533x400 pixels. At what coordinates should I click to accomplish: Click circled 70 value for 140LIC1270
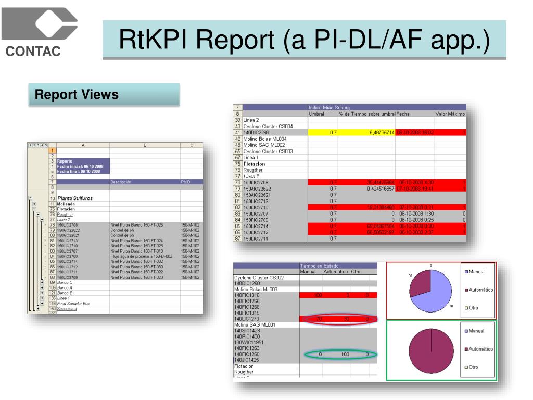319,319
